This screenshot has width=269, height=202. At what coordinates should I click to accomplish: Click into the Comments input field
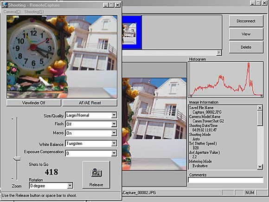click(225, 180)
